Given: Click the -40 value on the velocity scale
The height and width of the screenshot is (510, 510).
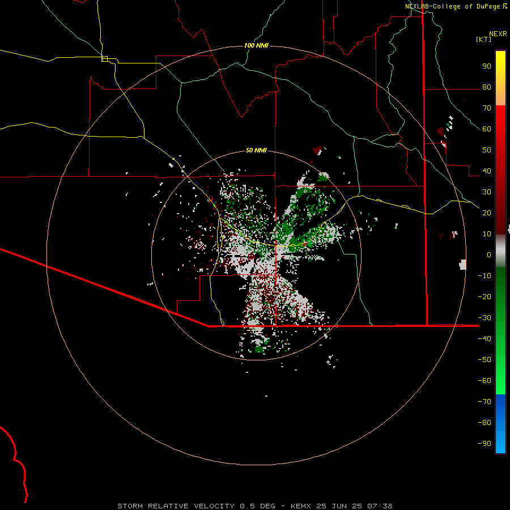Looking at the screenshot, I should [484, 339].
